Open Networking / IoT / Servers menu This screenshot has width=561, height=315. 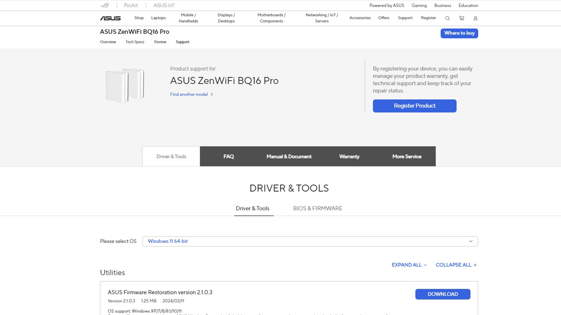[x=322, y=18]
